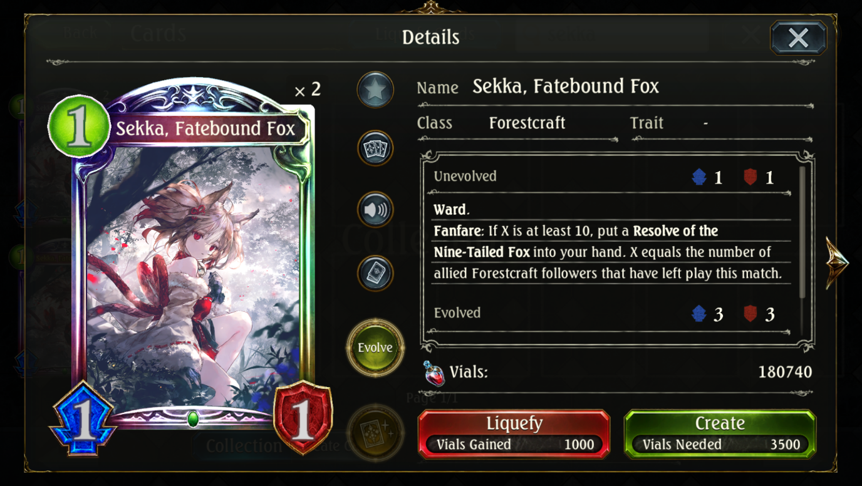Go to next card with right arrow
The width and height of the screenshot is (862, 486).
click(838, 263)
